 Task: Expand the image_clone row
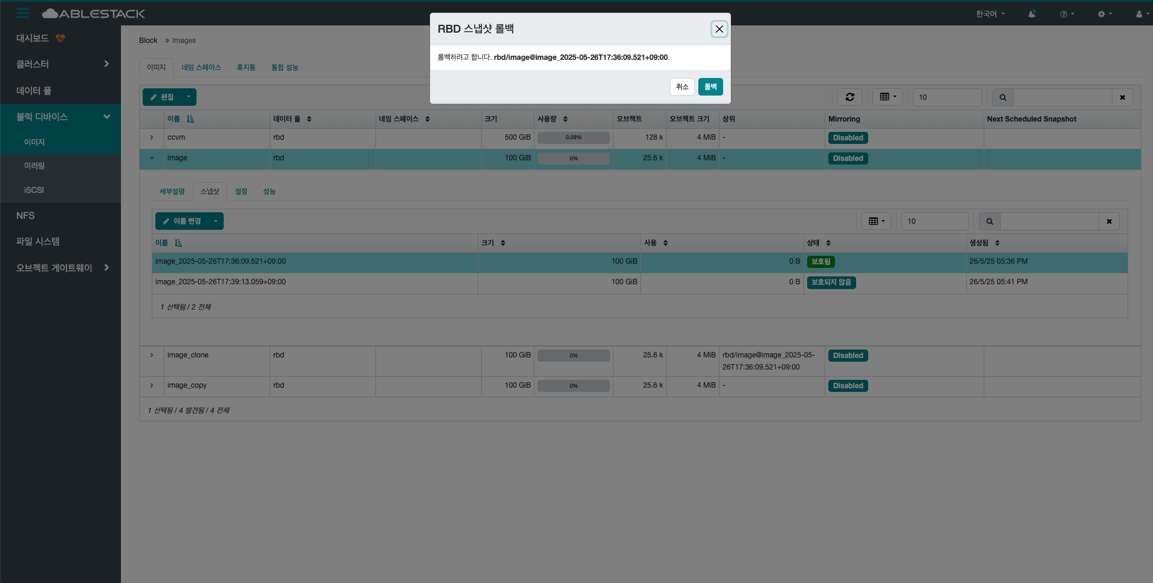(x=152, y=355)
